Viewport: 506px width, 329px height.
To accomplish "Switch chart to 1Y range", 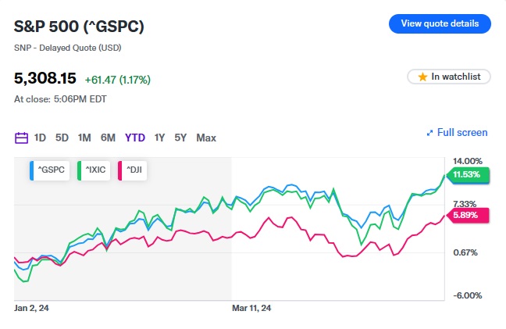I will tap(159, 138).
